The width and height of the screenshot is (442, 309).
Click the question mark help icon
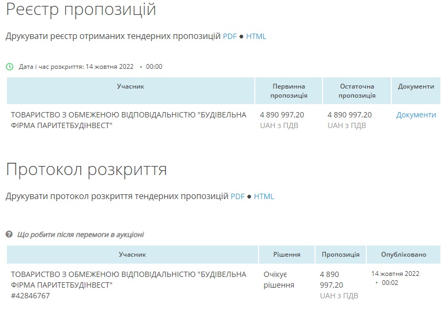pyautogui.click(x=9, y=234)
